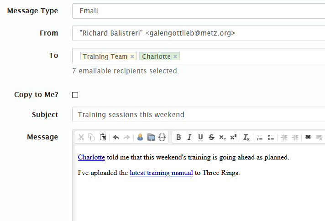
Task: Click the Paste clipboard icon
Action: tap(103, 137)
